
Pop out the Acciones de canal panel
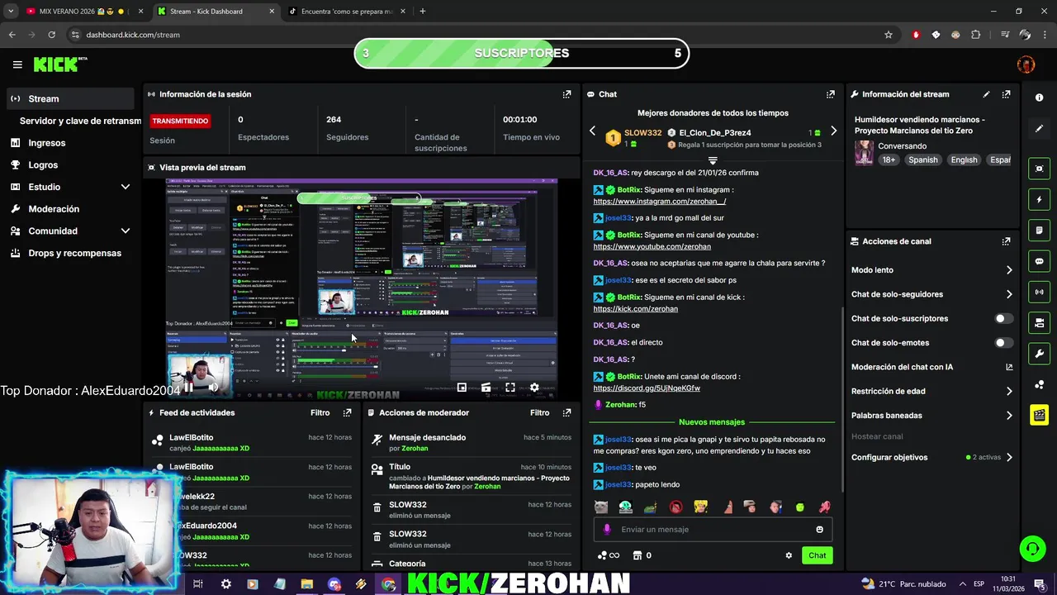pos(1006,241)
